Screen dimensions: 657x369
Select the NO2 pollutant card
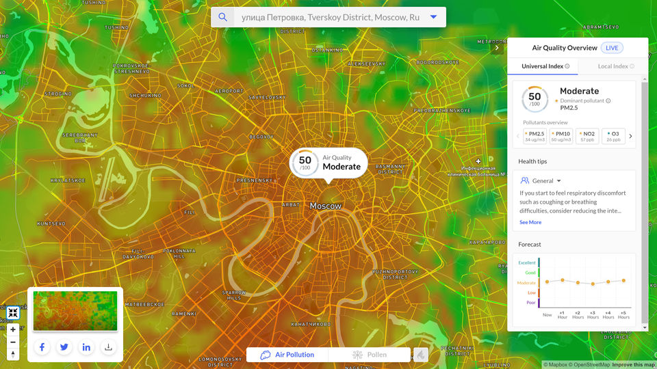click(587, 137)
